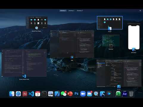This screenshot has height=107, width=143.
Task: Click the Visual Studio Code icon under its window
Action: [x=24, y=76]
